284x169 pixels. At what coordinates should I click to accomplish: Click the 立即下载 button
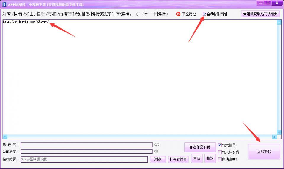[x=264, y=152]
